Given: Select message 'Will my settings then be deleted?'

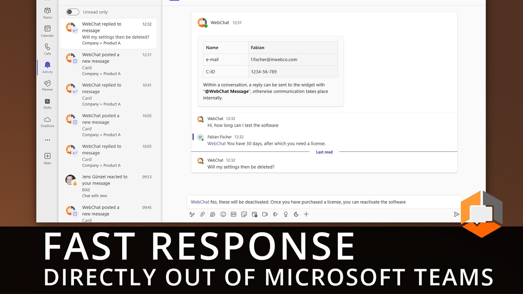Looking at the screenshot, I should click(x=241, y=167).
